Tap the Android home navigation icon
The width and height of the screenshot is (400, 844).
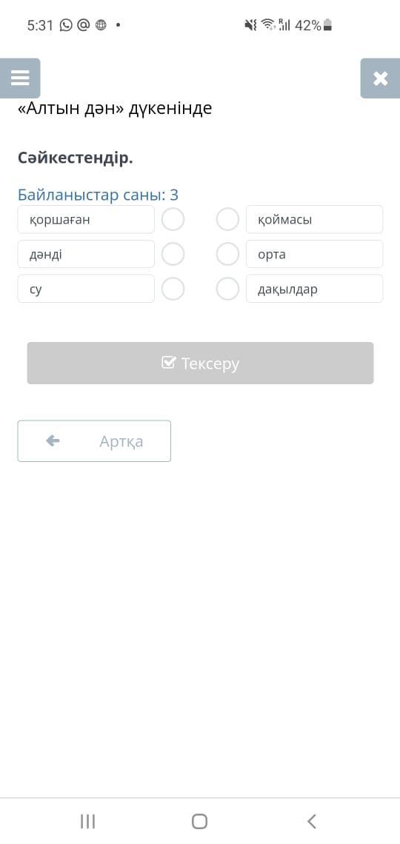(x=200, y=821)
